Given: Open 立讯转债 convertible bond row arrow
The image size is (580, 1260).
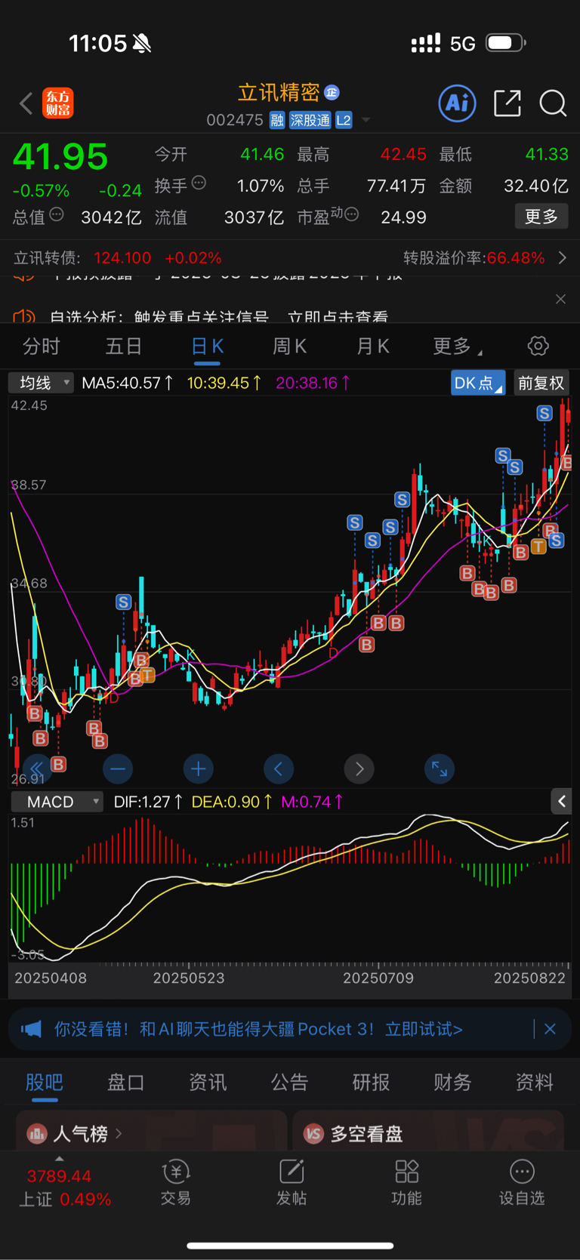Looking at the screenshot, I should pyautogui.click(x=563, y=258).
